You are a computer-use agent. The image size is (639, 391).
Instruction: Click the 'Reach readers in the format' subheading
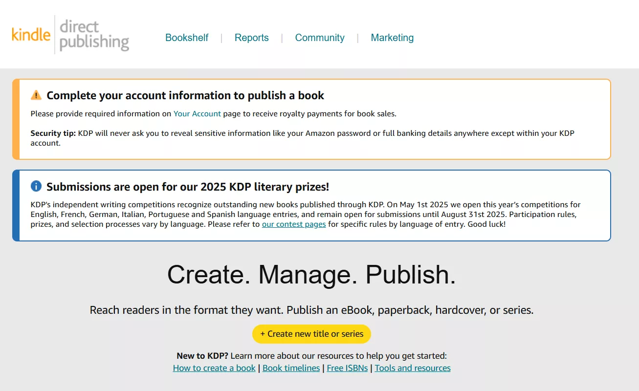pos(311,310)
